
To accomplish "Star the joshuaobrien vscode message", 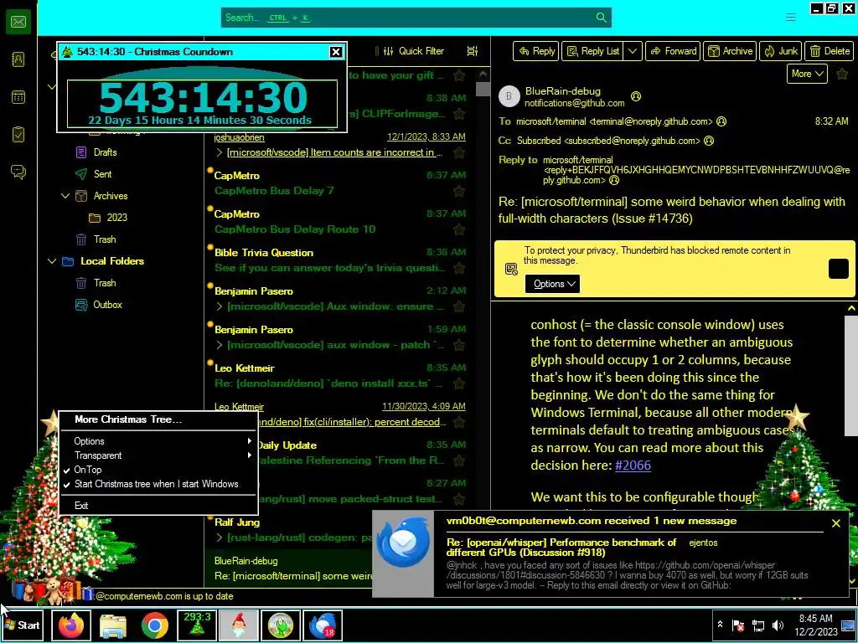I will pyautogui.click(x=459, y=152).
